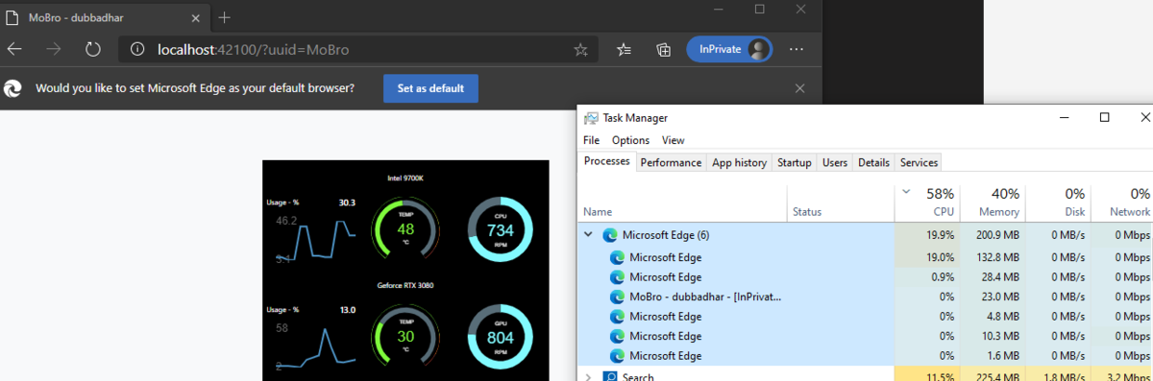Select Microsoft Edge child using 10.3 MB
1153x381 pixels.
click(865, 336)
